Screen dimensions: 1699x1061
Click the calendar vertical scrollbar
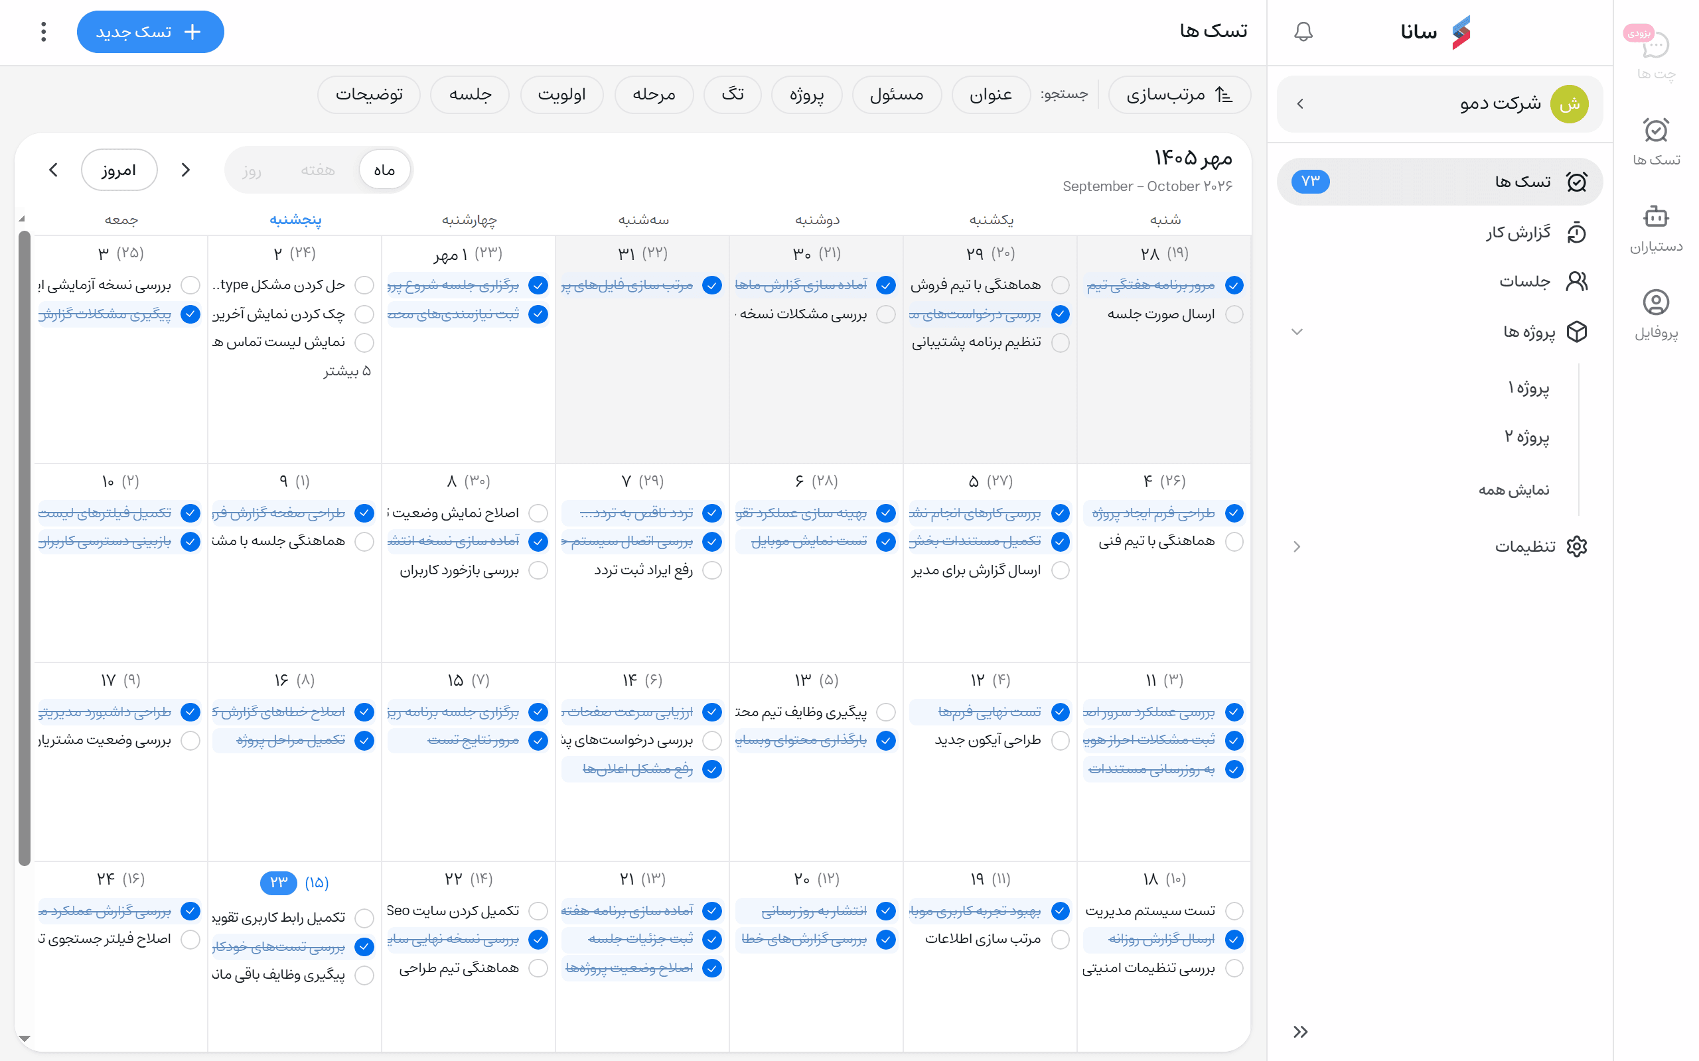[24, 547]
